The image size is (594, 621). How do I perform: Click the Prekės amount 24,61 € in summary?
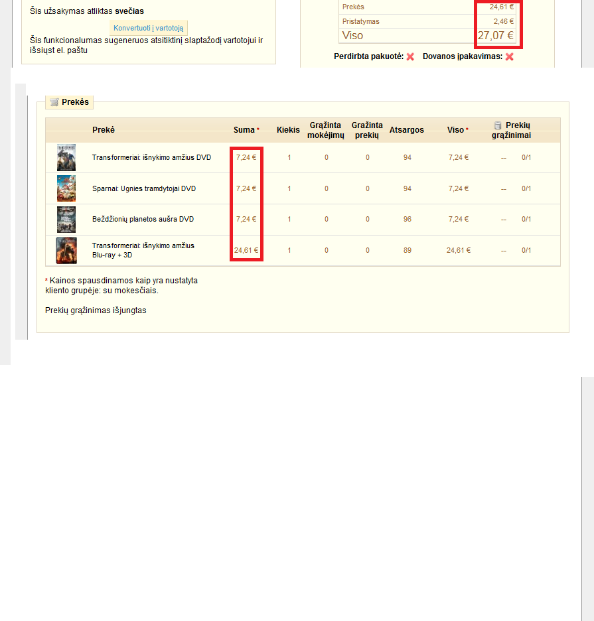(x=501, y=7)
